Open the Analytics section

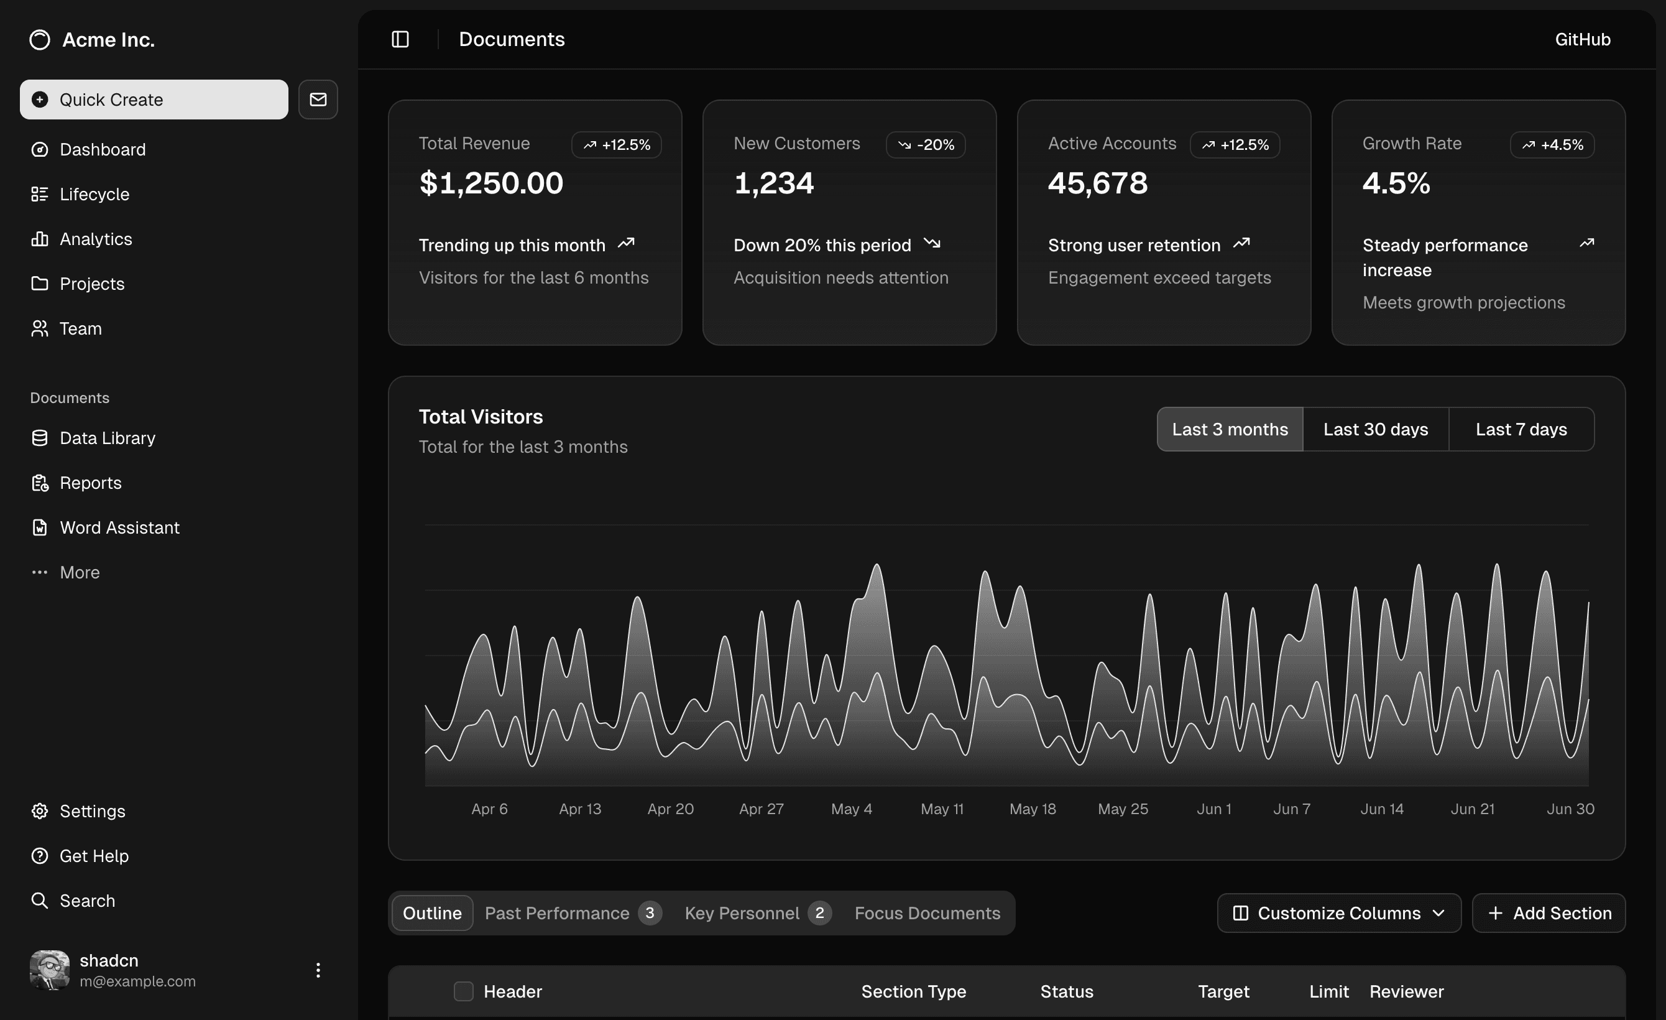pos(96,239)
